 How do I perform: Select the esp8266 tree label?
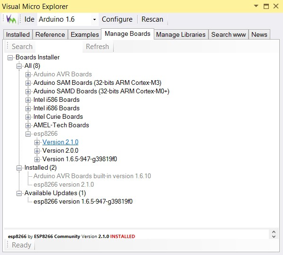[x=45, y=133]
